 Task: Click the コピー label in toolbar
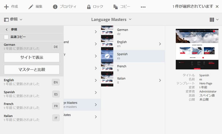[x=125, y=6]
